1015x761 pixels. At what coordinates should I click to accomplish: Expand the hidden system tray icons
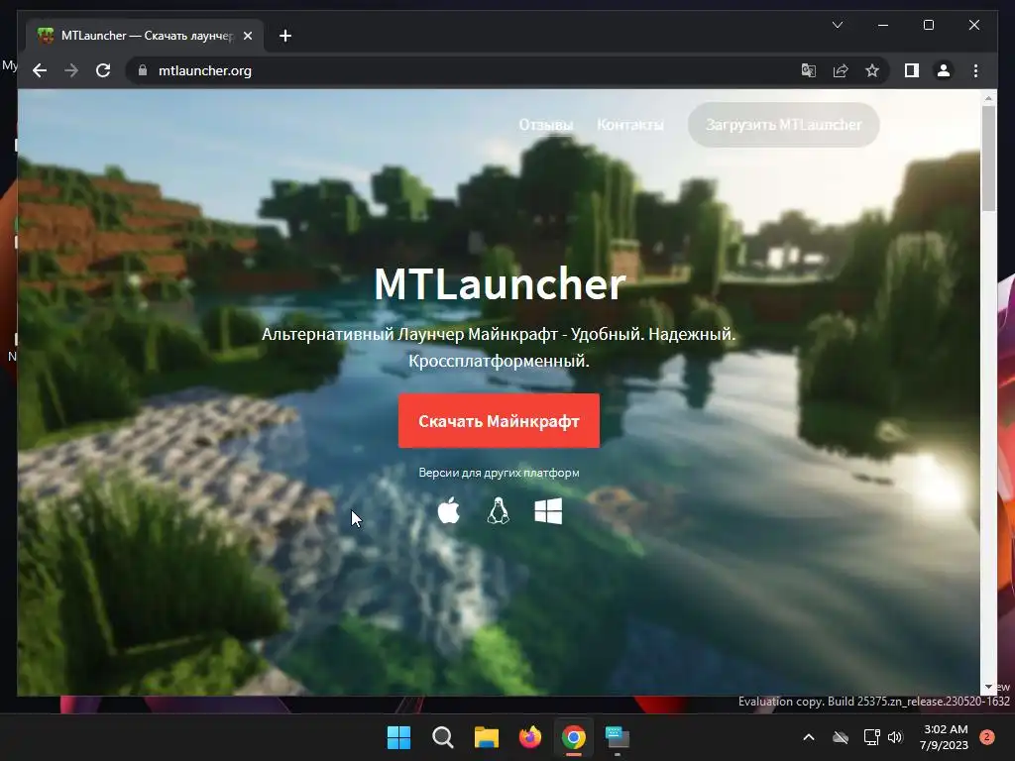click(809, 737)
